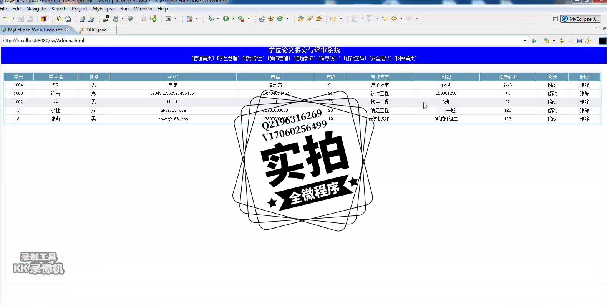
Task: Click the 专业方向 cell 诗圣杜甫
Action: coord(380,85)
